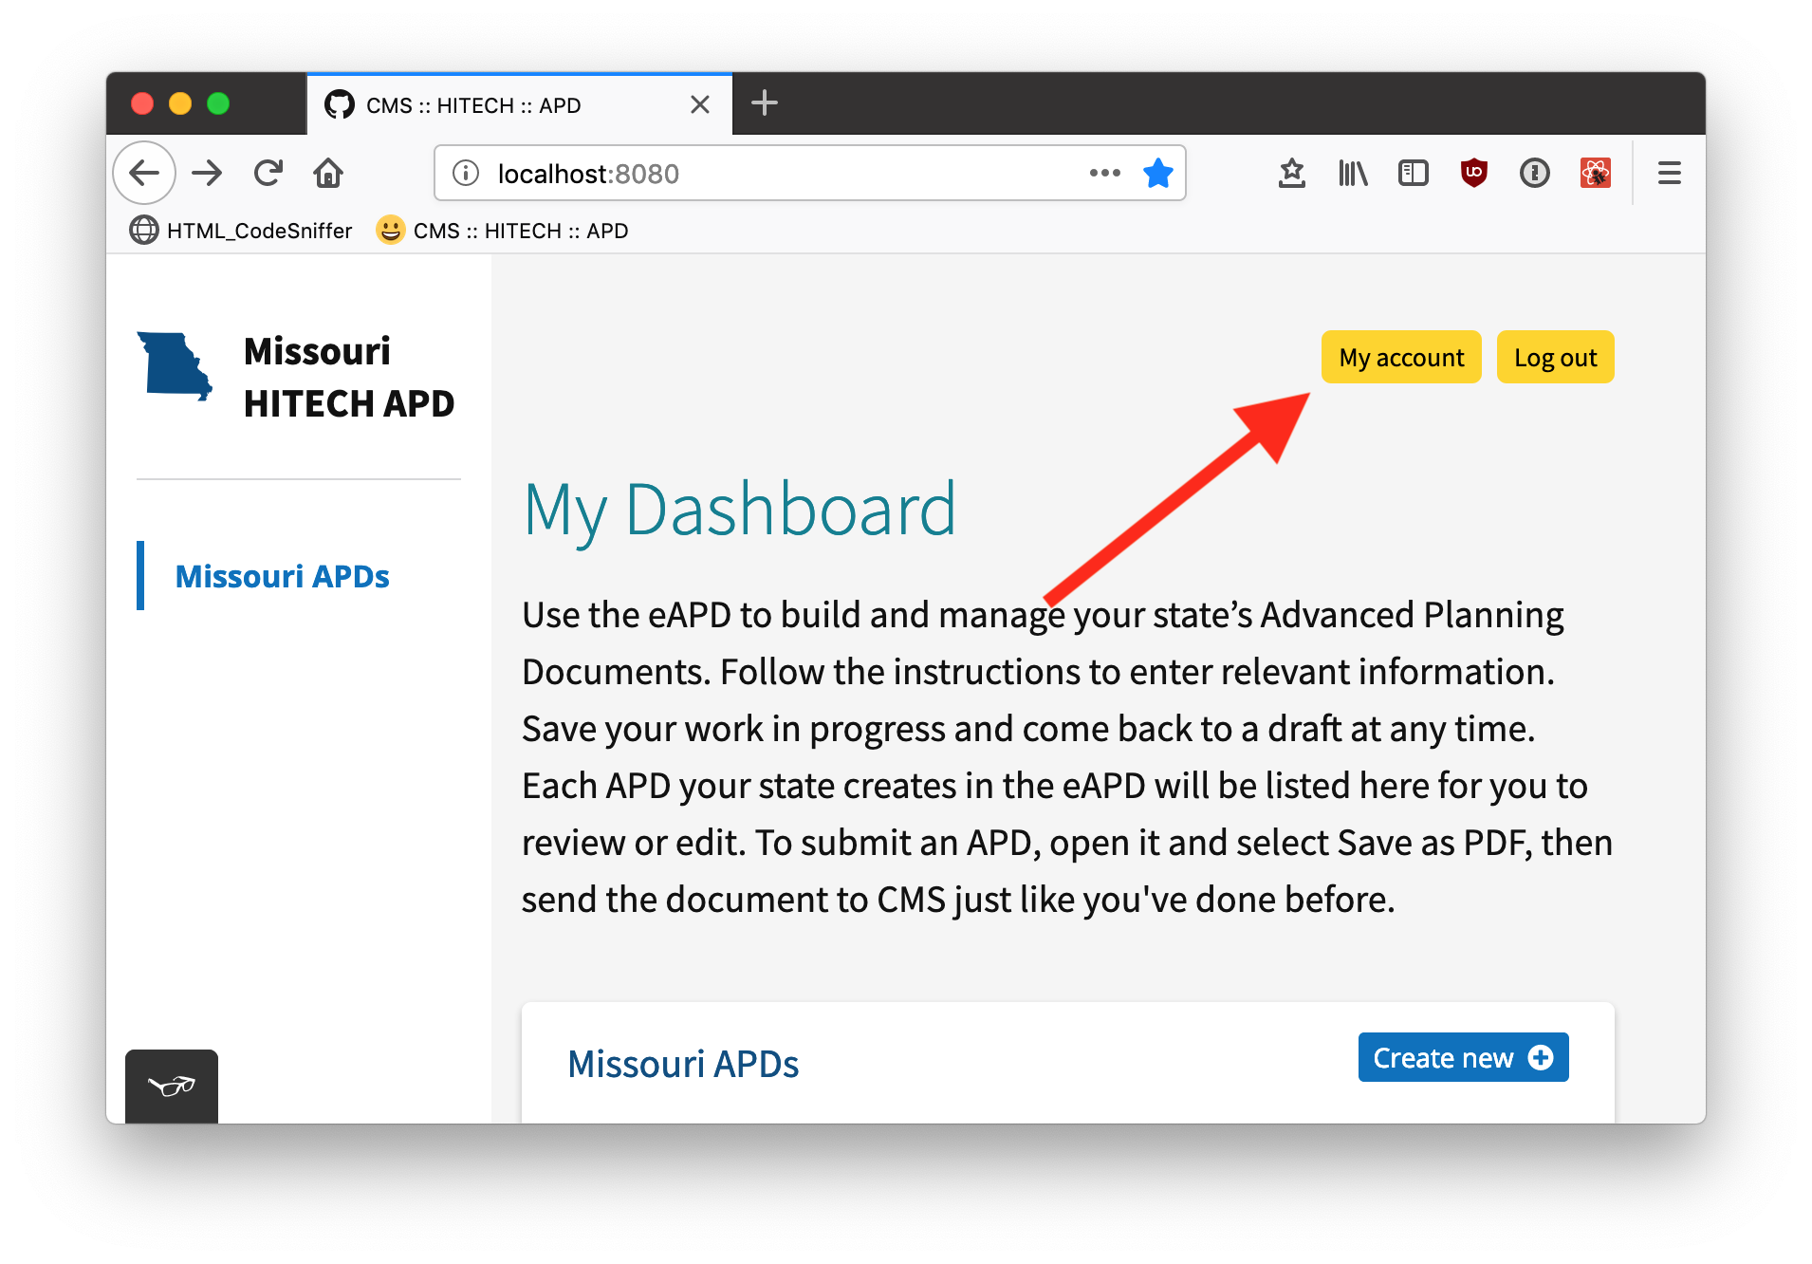Open the Firefox Library
Screen dimensions: 1812x1264
1353,173
